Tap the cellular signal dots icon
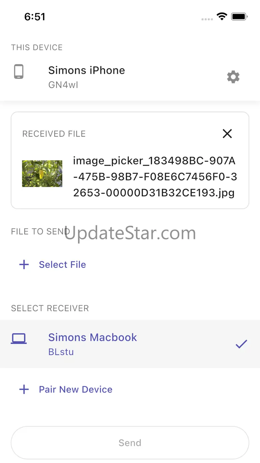The height and width of the screenshot is (463, 260). 207,19
